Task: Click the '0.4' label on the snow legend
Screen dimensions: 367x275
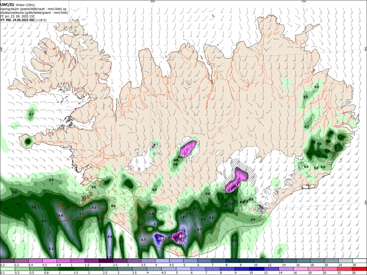Action: [30, 265]
